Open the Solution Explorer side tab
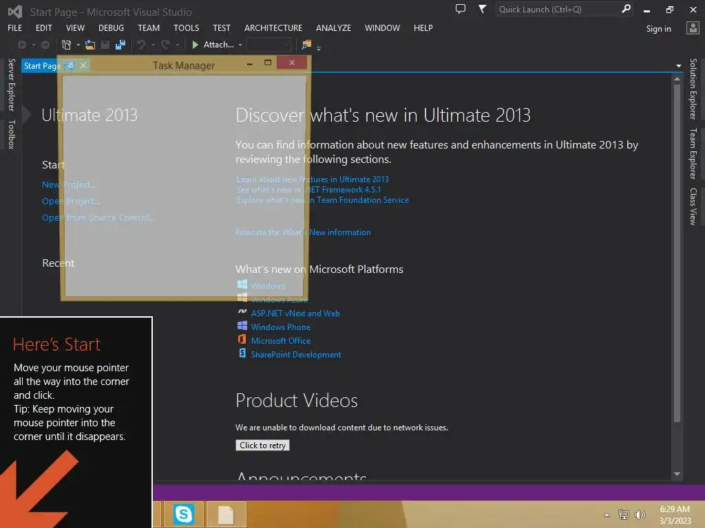This screenshot has width=705, height=528. tap(693, 89)
